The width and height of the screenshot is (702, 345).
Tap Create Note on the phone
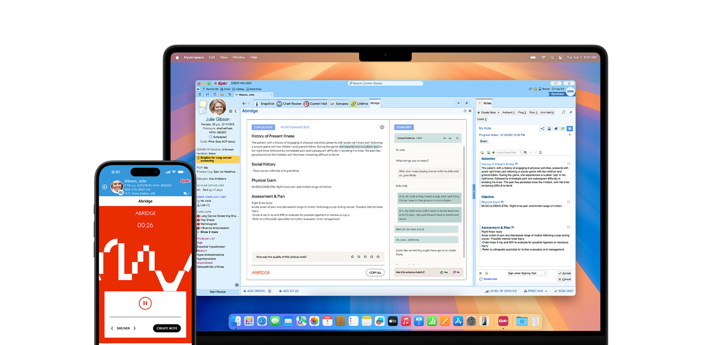click(167, 328)
